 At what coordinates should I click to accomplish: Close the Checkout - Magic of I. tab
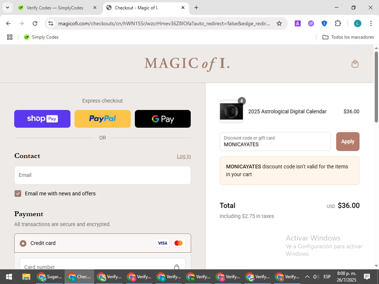click(x=183, y=8)
